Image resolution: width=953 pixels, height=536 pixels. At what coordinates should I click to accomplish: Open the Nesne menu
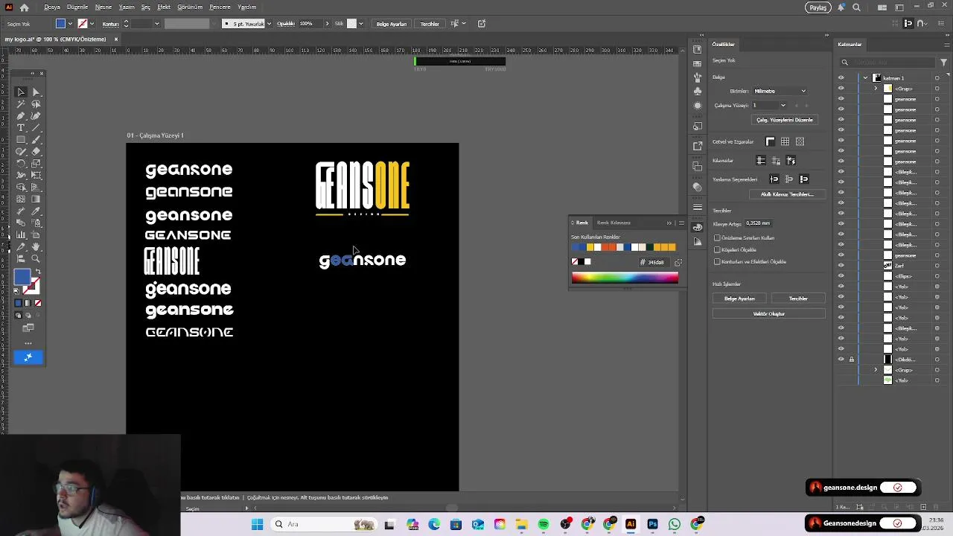pyautogui.click(x=103, y=7)
